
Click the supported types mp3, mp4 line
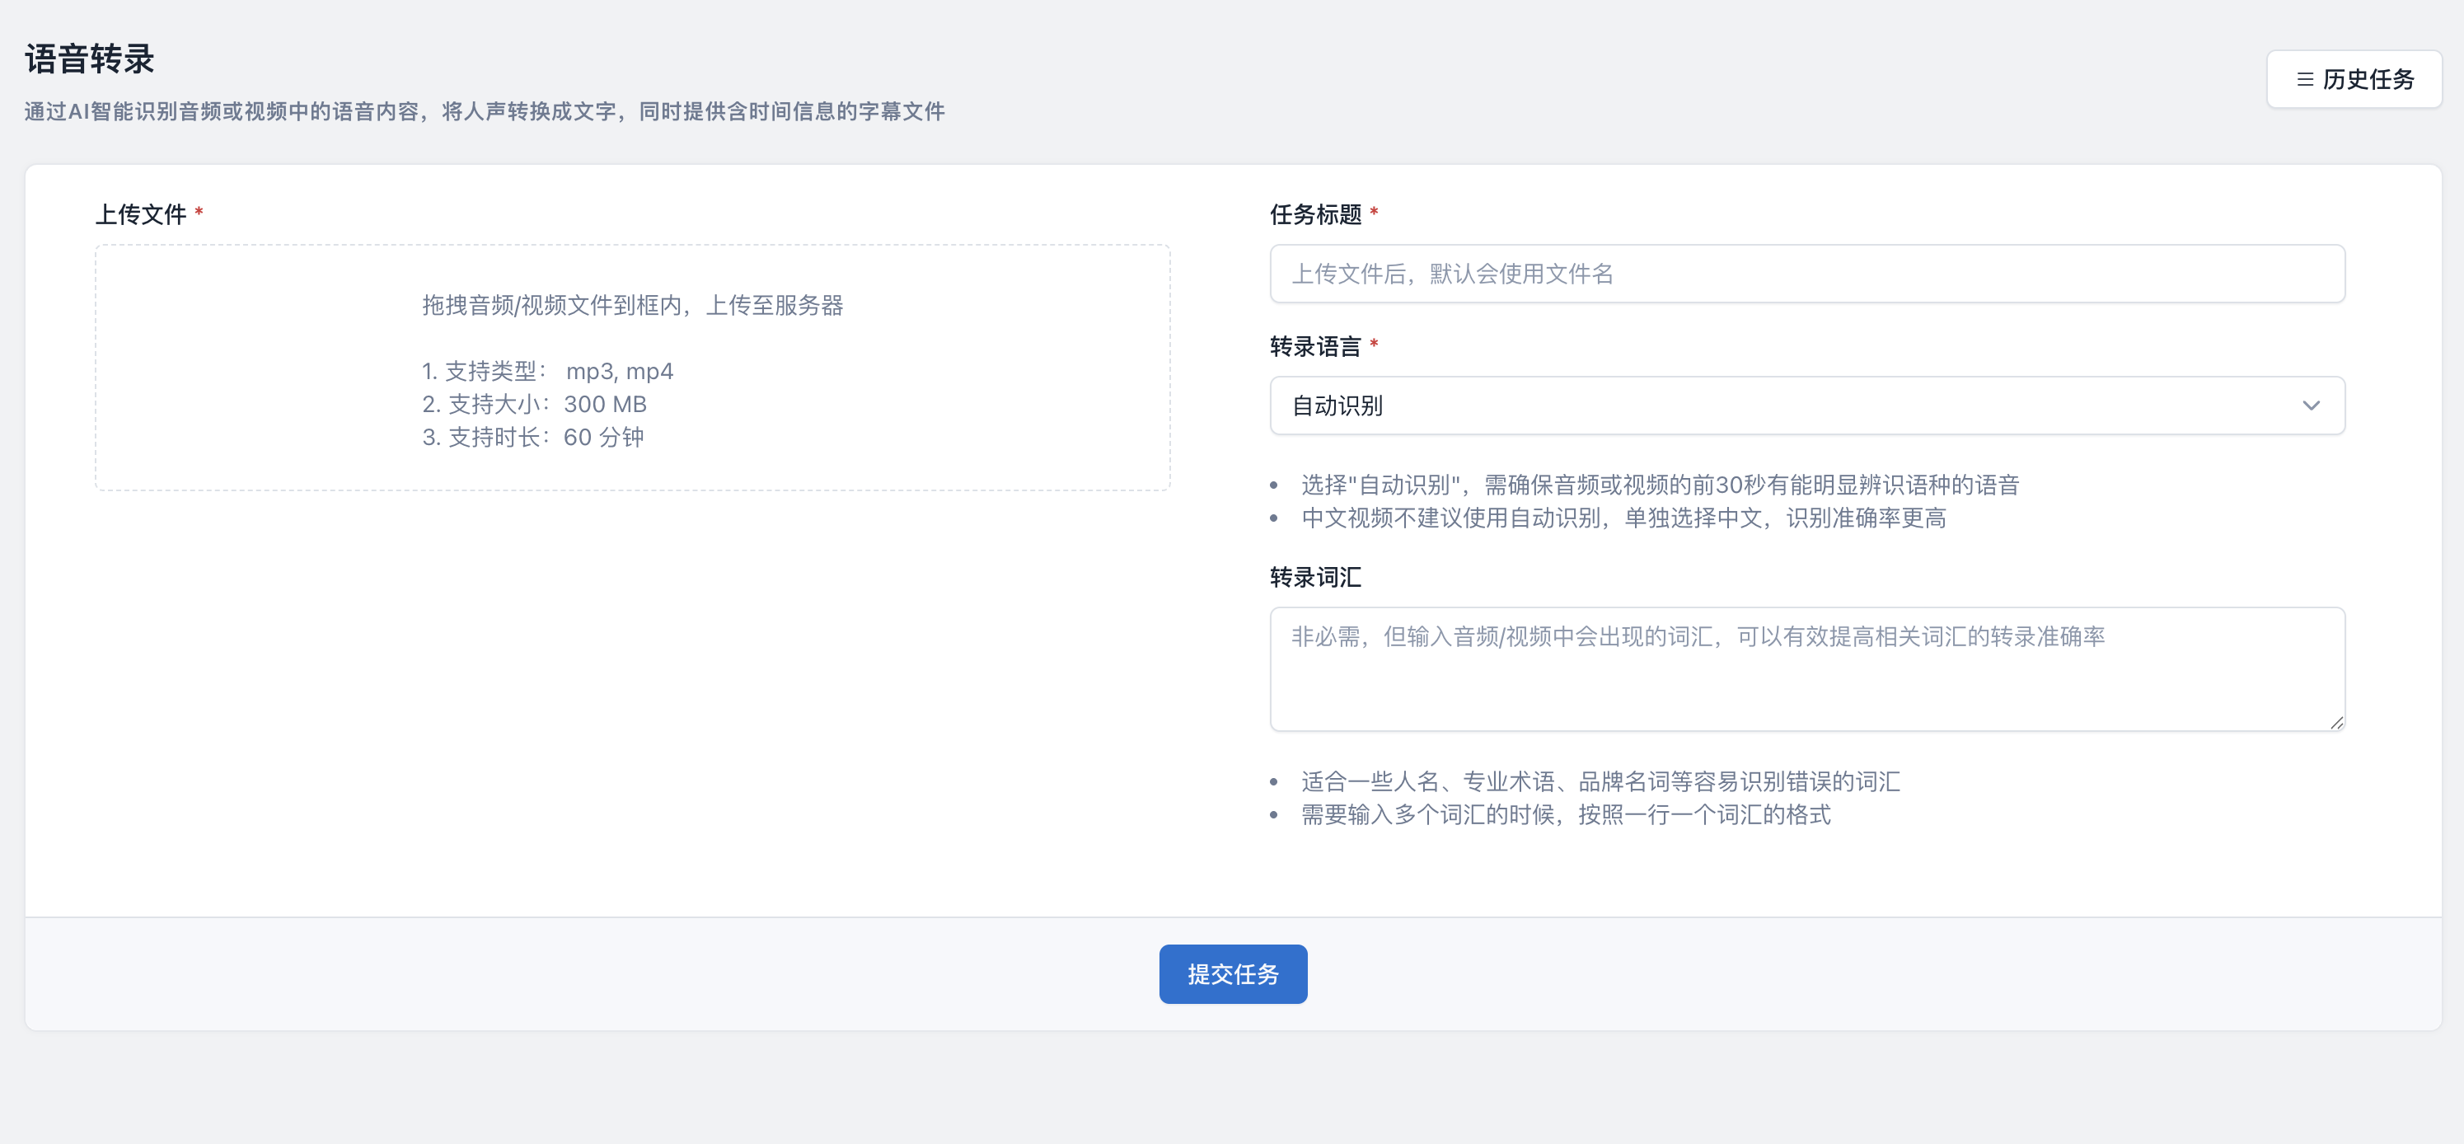(547, 371)
